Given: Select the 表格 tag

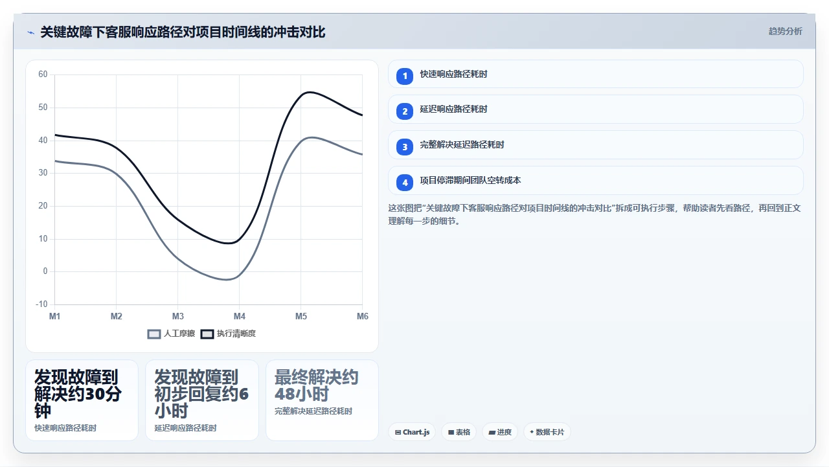Looking at the screenshot, I should pyautogui.click(x=459, y=432).
